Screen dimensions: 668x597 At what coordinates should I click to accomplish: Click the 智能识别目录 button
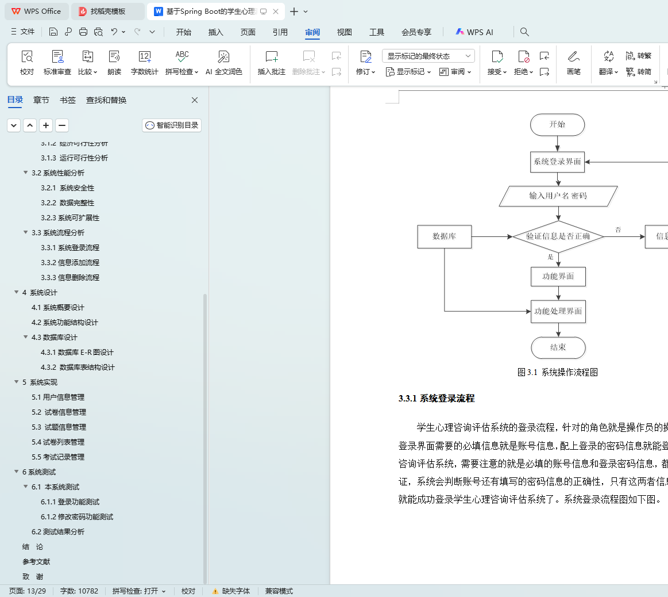[x=172, y=125]
